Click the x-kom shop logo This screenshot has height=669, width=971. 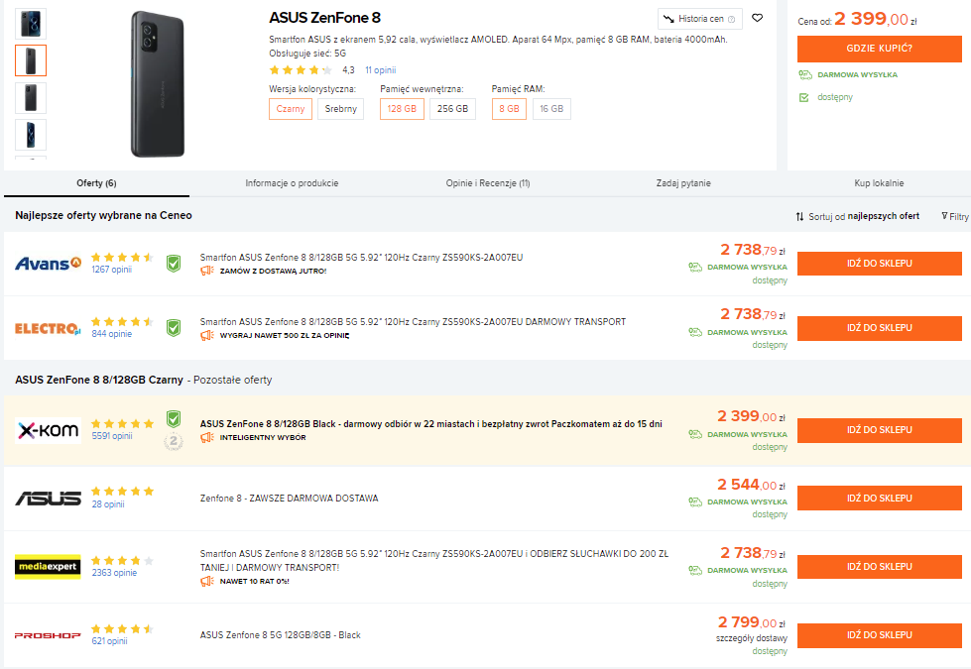coord(49,430)
